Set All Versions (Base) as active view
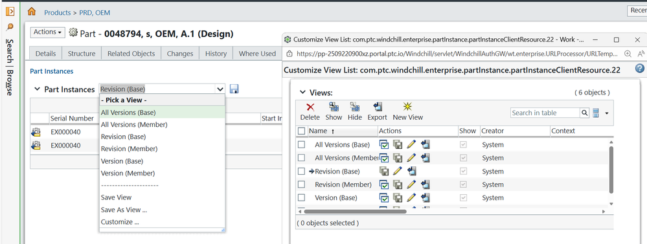 tap(384, 145)
